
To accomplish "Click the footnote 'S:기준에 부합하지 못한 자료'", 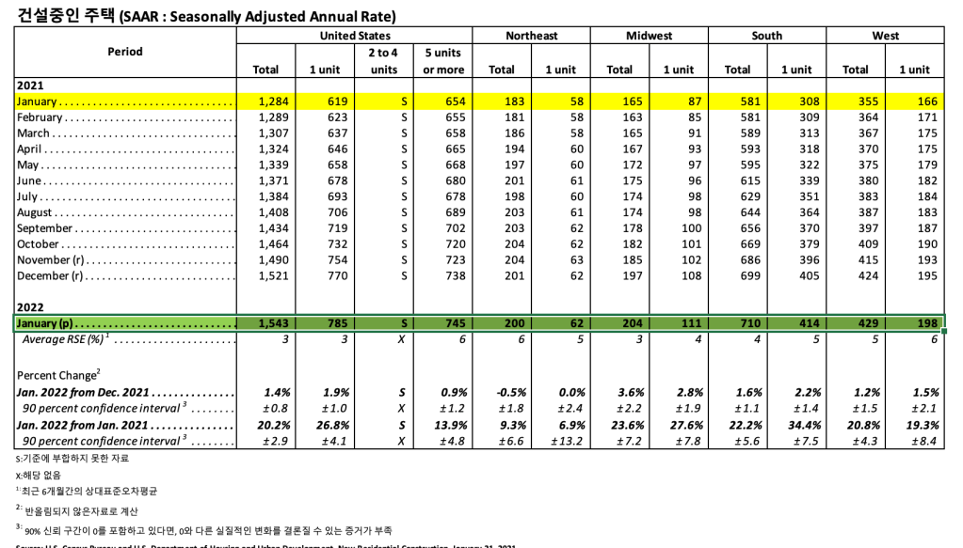I will click(72, 458).
